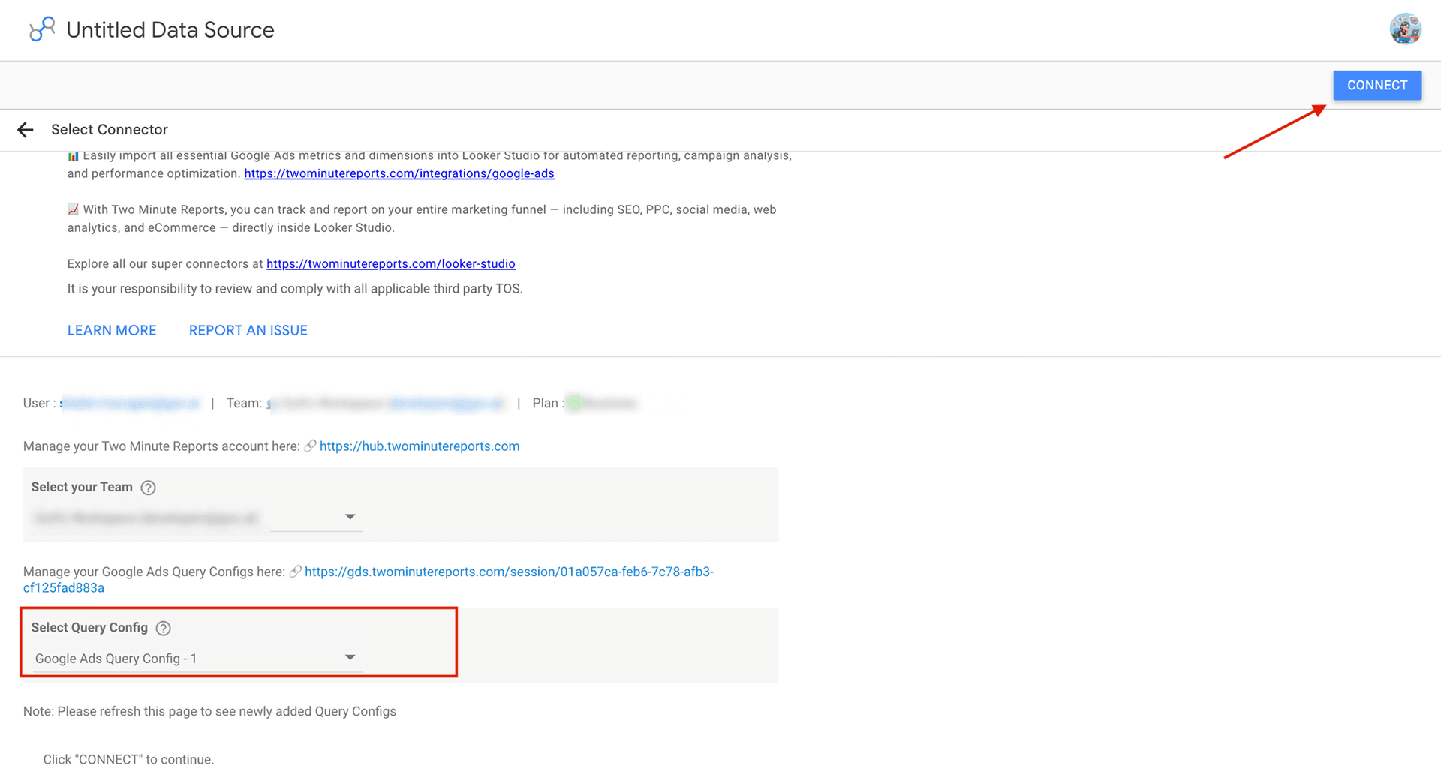The width and height of the screenshot is (1441, 775).
Task: Click the third party TOS responsibility text
Action: 295,289
